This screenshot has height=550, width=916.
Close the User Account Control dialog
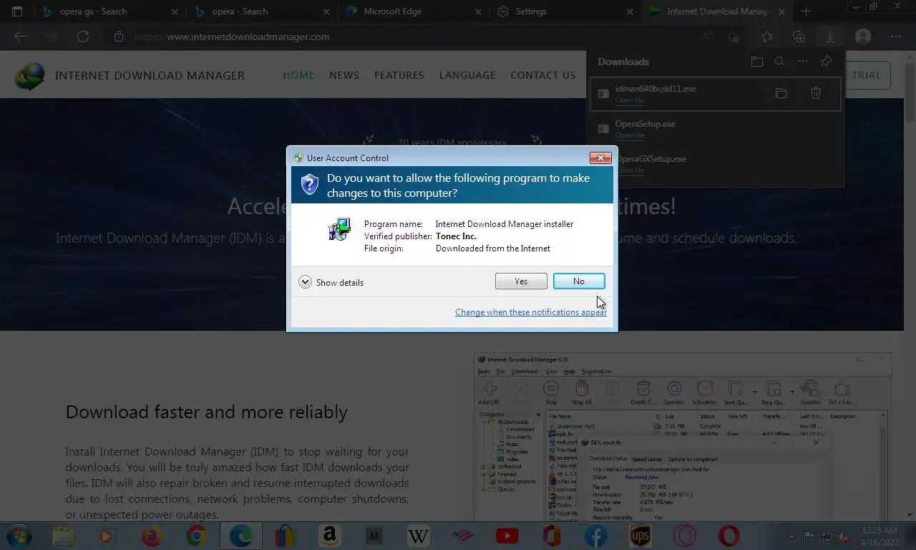600,158
